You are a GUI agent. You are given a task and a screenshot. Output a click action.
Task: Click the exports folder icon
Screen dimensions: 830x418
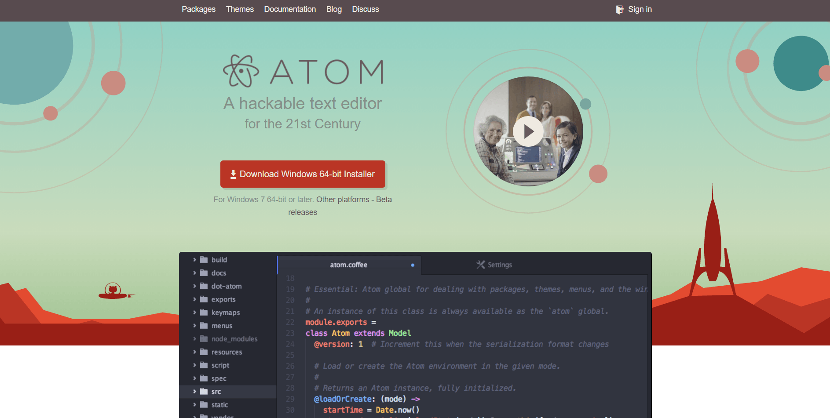coord(204,299)
